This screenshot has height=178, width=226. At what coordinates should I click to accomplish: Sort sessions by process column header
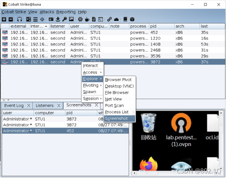[x=139, y=26]
